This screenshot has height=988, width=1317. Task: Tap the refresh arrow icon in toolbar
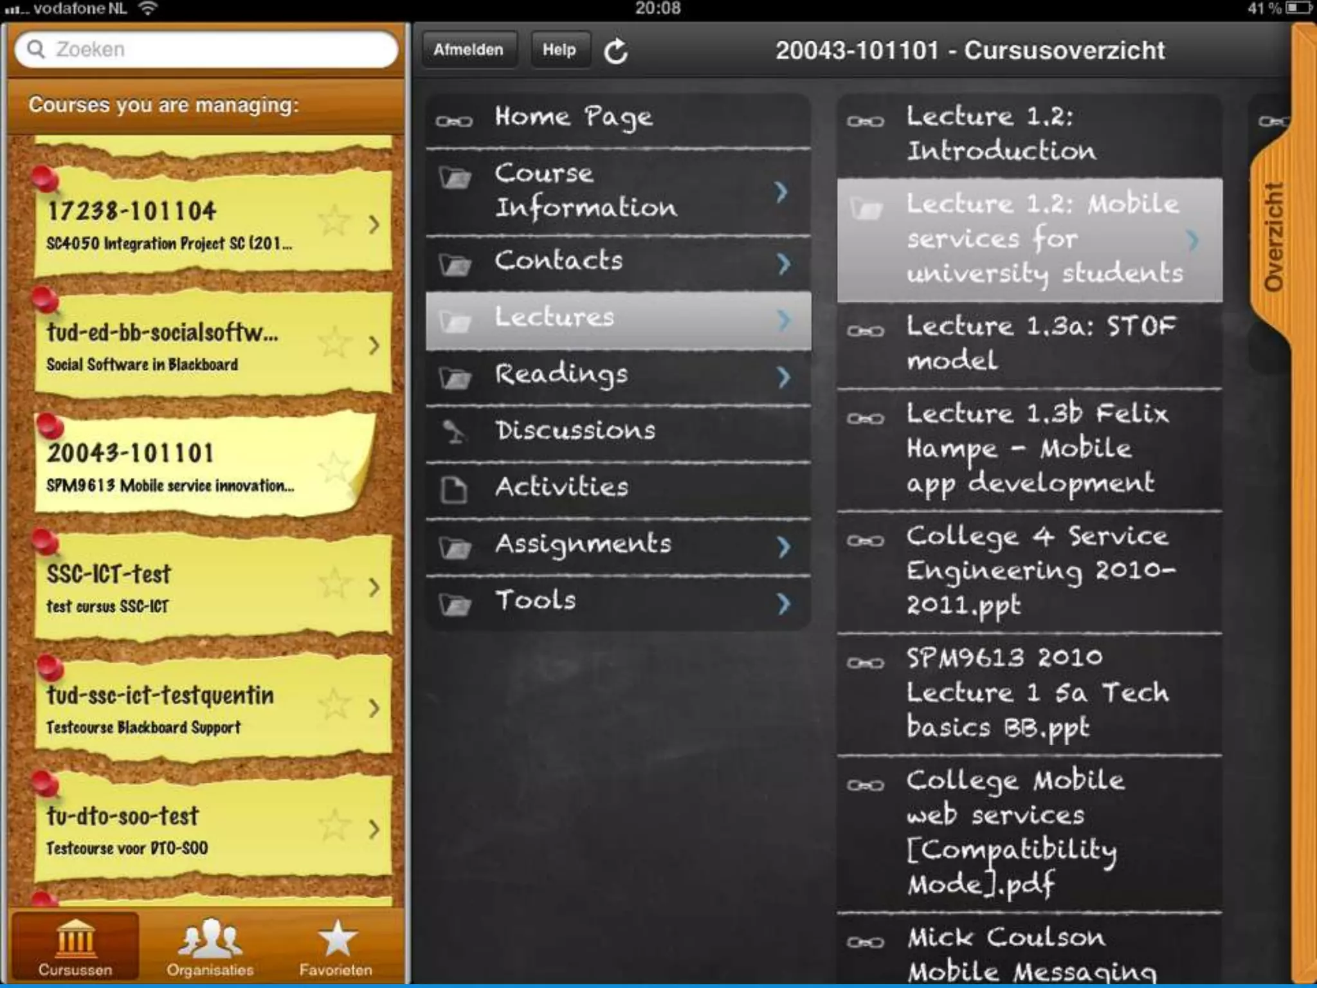(615, 51)
